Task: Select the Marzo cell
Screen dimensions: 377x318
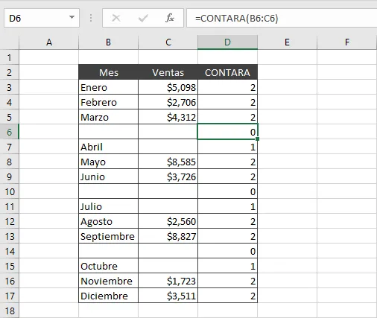Action: point(108,117)
